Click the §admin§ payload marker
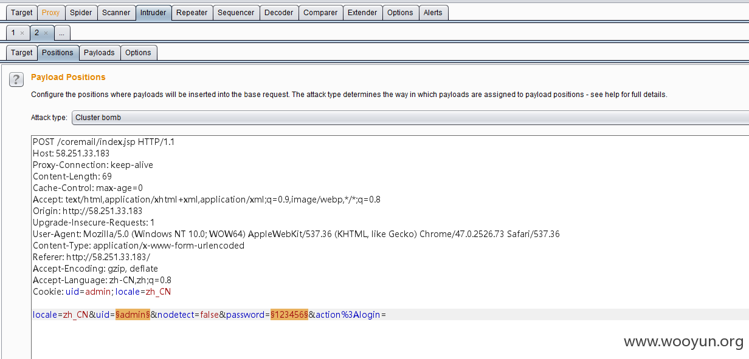 point(133,315)
